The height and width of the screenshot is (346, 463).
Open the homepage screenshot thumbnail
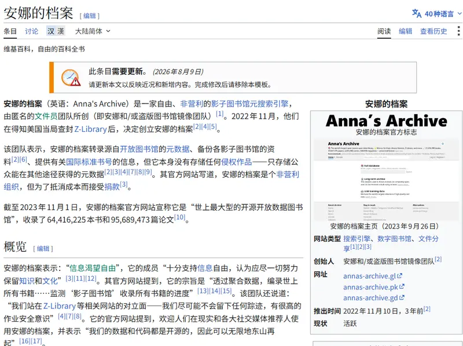(386, 180)
